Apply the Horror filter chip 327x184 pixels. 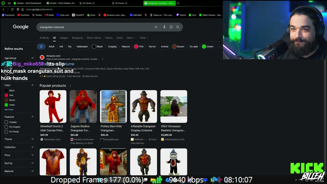(x=152, y=47)
